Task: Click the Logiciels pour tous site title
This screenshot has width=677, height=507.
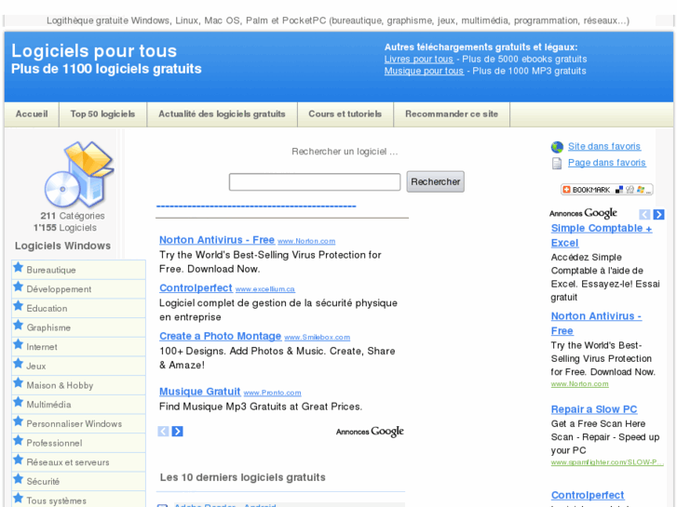Action: click(94, 51)
